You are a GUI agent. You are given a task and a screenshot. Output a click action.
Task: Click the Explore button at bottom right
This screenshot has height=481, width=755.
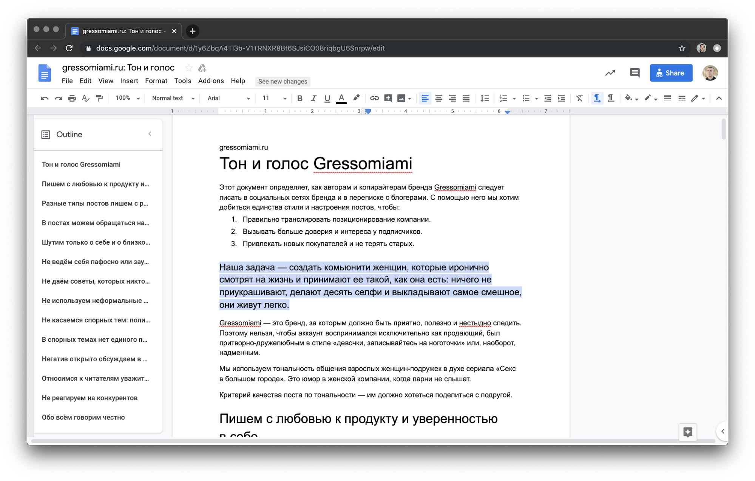[687, 432]
